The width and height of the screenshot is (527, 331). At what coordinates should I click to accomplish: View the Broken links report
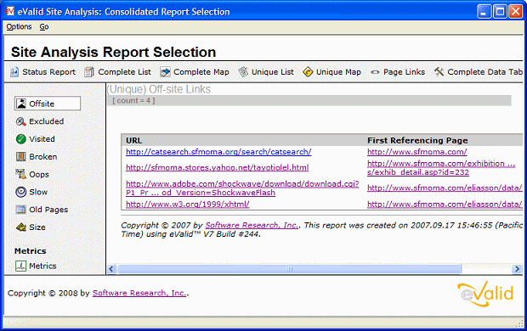[43, 156]
